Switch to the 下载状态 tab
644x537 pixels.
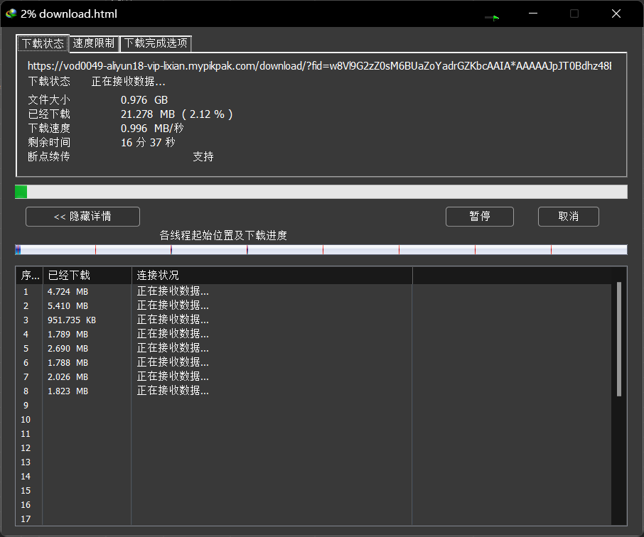[x=43, y=43]
